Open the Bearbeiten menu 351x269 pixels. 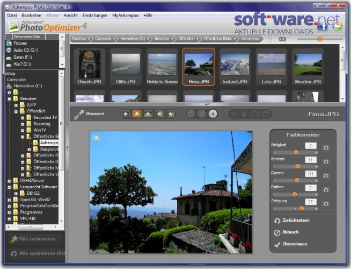tap(31, 15)
